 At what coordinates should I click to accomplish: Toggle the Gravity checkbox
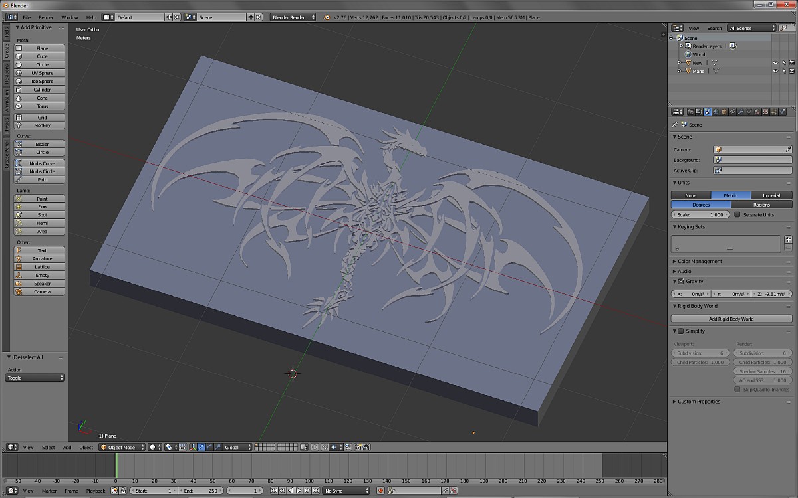681,282
